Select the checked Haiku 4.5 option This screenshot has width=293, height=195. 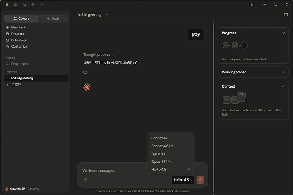tap(171, 169)
